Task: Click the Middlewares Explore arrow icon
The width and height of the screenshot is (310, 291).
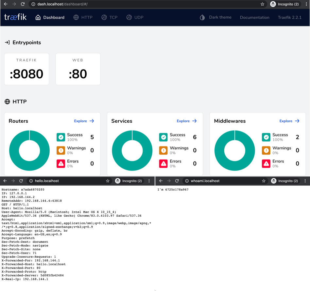Action: click(297, 121)
